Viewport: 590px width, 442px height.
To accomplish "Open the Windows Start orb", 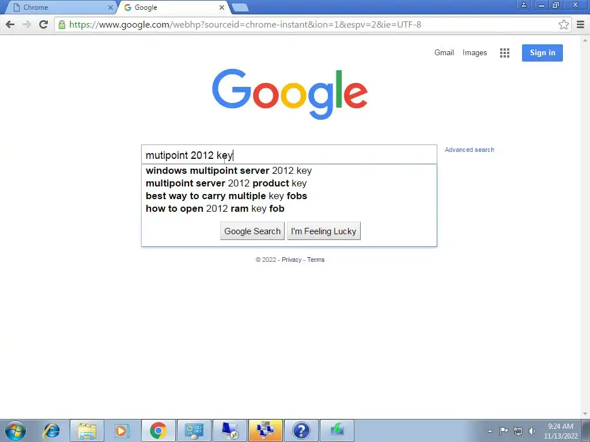I will (x=16, y=430).
